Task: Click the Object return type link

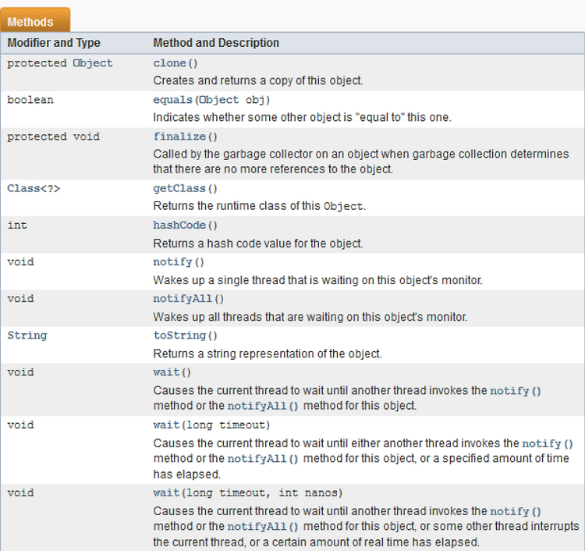Action: point(93,63)
